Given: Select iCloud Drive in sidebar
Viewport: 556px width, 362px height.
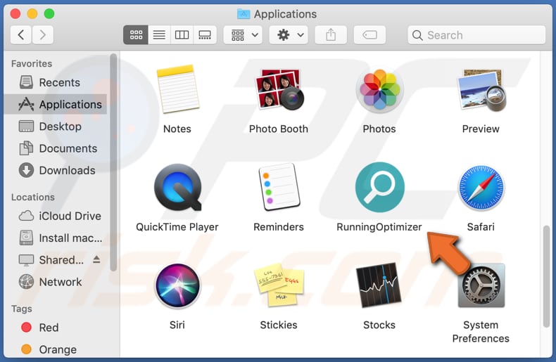Looking at the screenshot, I should tap(70, 216).
